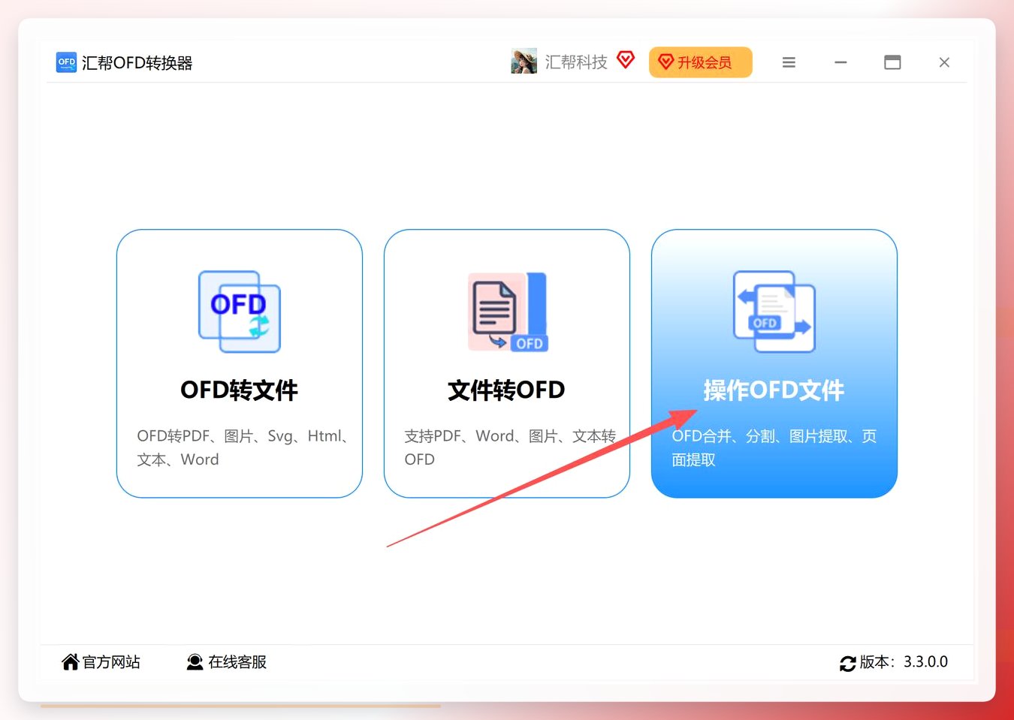
Task: Open the user avatar profile picture
Action: [524, 62]
